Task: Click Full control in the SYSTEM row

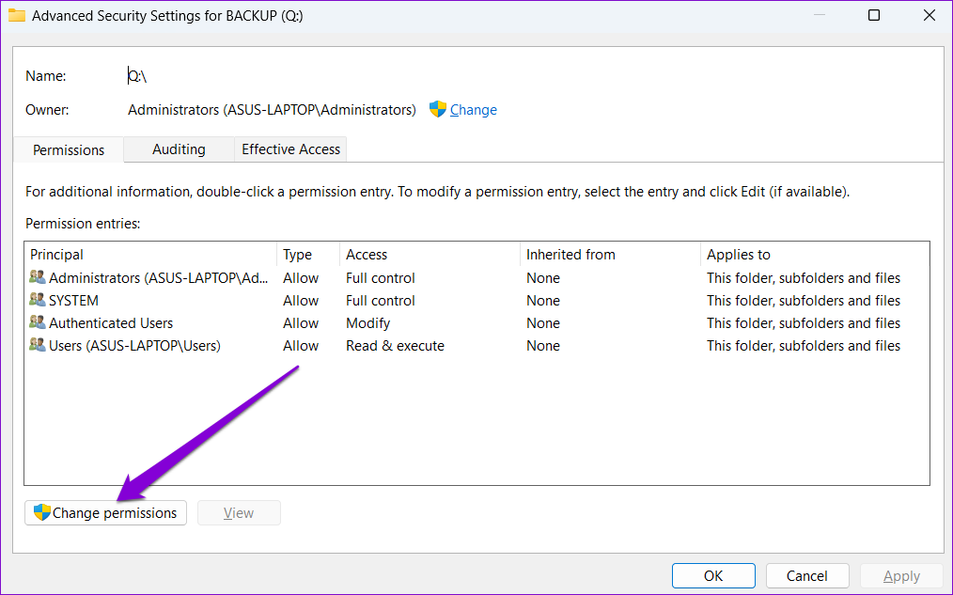Action: (381, 300)
